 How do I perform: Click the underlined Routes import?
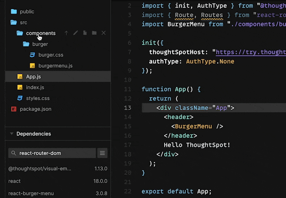[212, 15]
